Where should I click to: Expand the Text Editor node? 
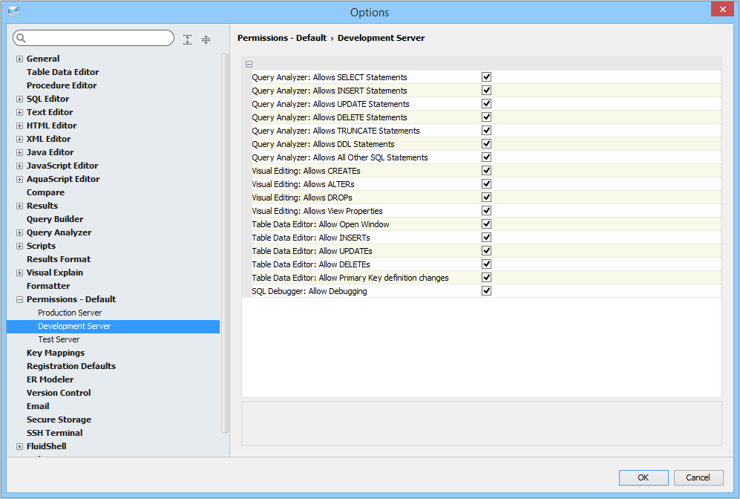(x=19, y=112)
